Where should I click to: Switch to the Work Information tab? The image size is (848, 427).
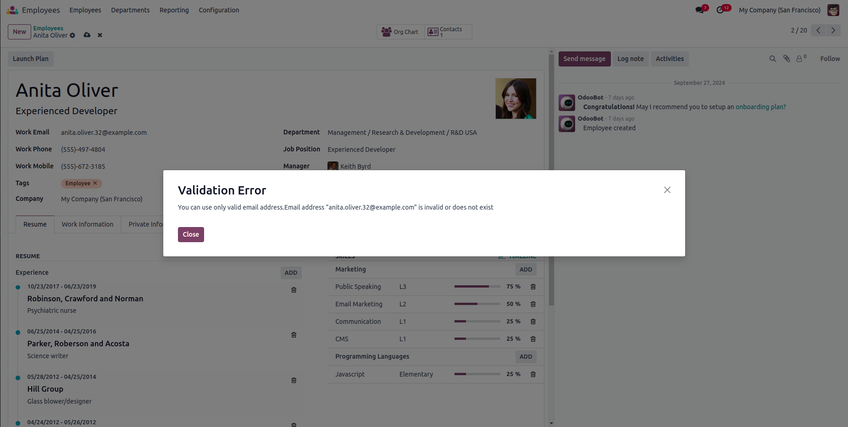click(x=87, y=224)
